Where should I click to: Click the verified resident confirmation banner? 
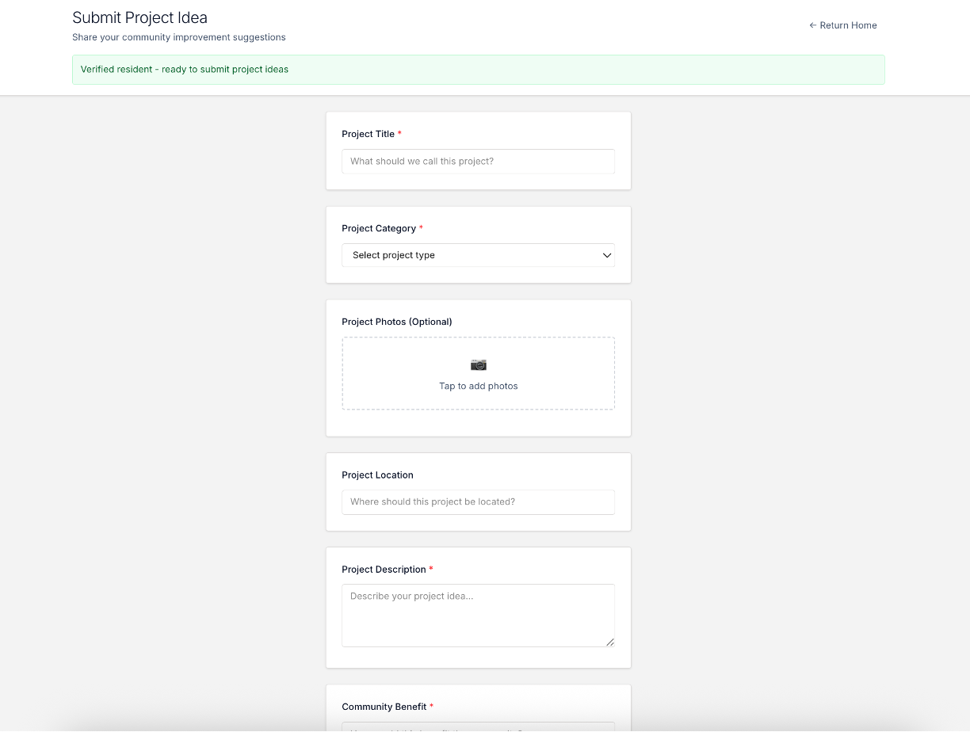coord(478,69)
